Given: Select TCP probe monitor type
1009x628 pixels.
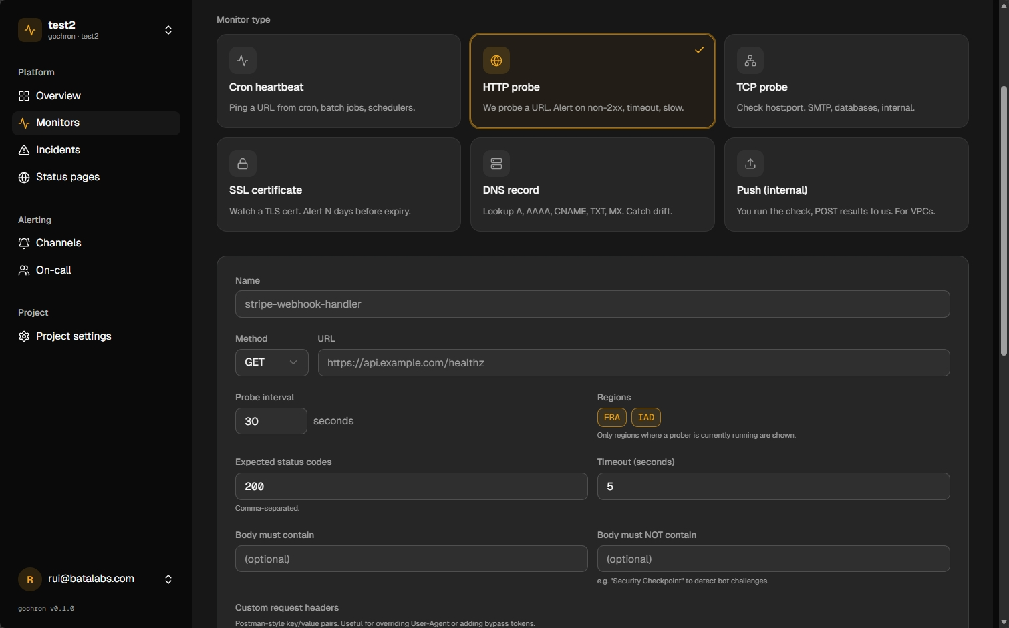Looking at the screenshot, I should coord(847,81).
